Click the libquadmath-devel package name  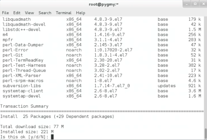point(24,24)
